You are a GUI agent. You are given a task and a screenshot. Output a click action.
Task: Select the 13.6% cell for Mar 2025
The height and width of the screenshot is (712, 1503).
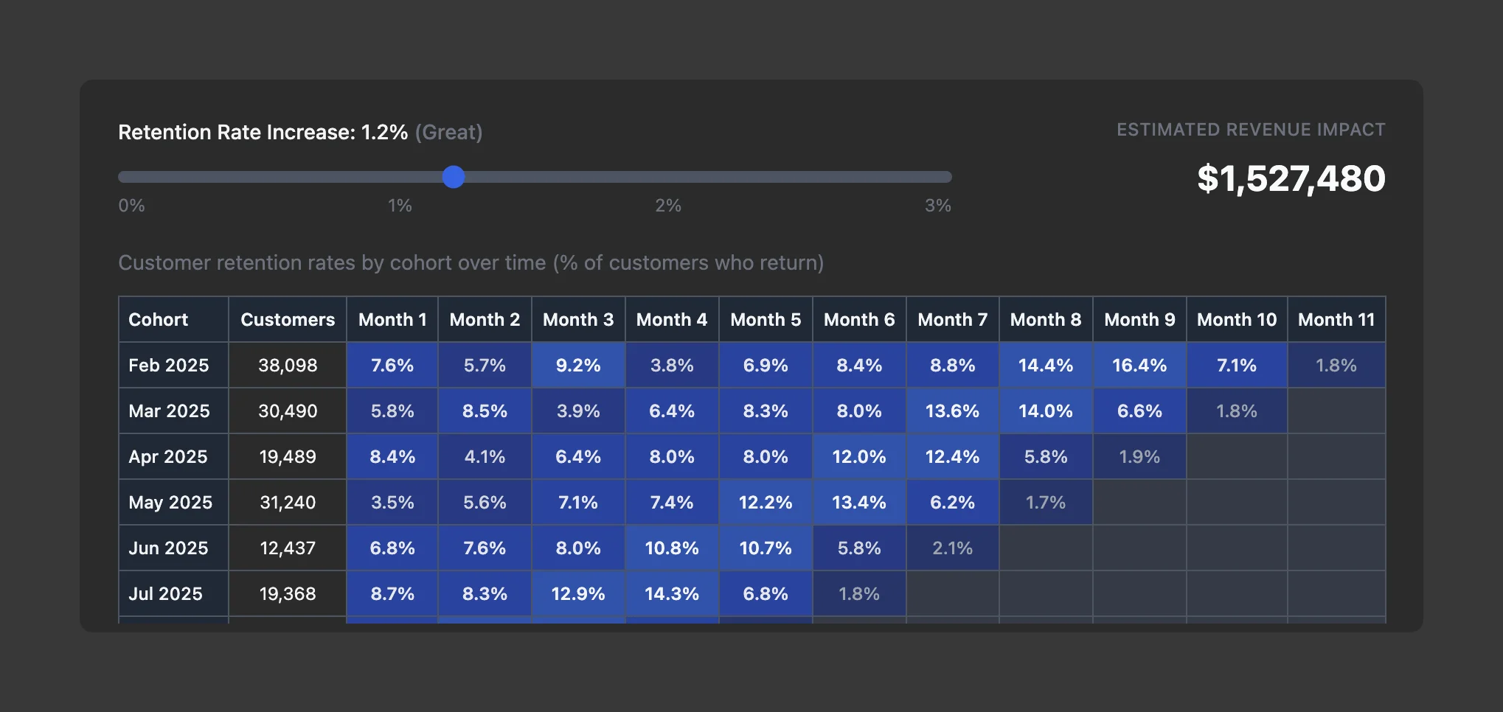click(952, 411)
